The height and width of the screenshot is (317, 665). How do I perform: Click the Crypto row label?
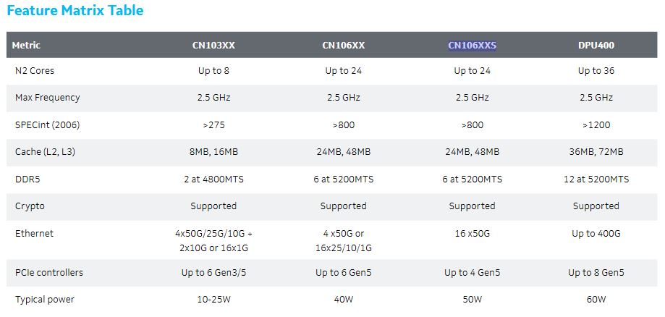coord(30,206)
